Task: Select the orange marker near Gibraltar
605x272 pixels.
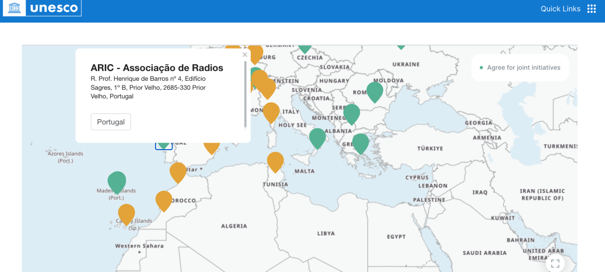Action: [178, 172]
